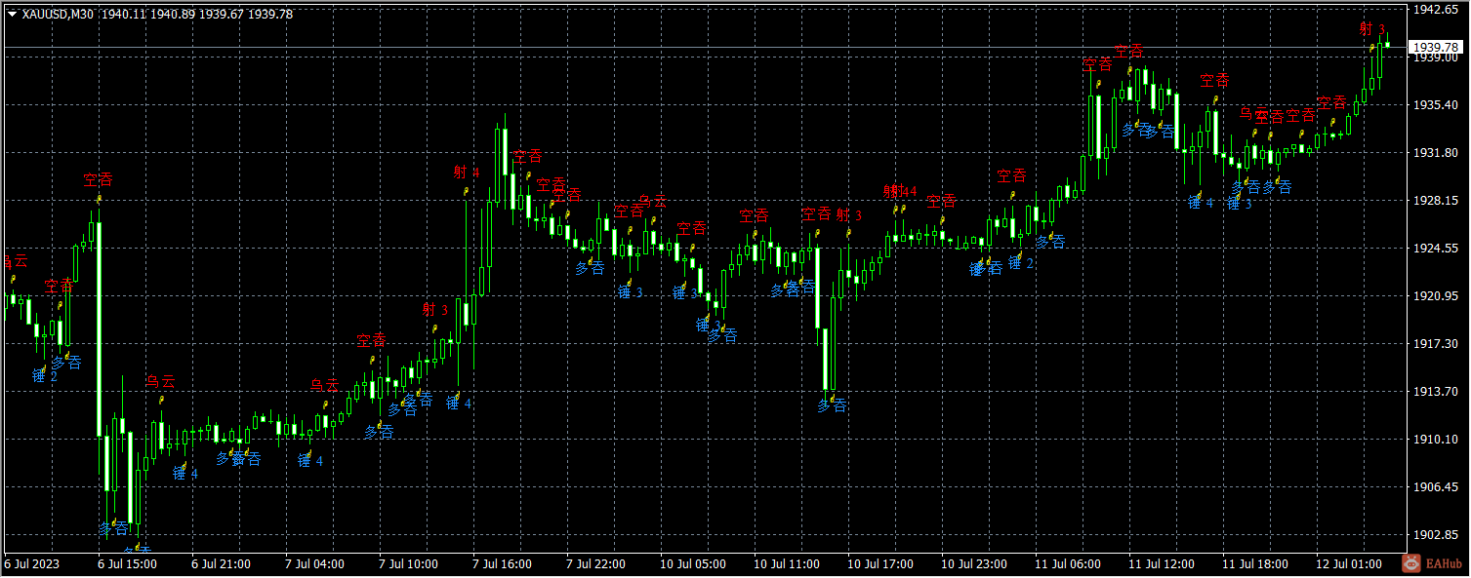Screen dimensions: 1471x578
Task: Click the 6 Jul 2023 date label
Action: 31,564
